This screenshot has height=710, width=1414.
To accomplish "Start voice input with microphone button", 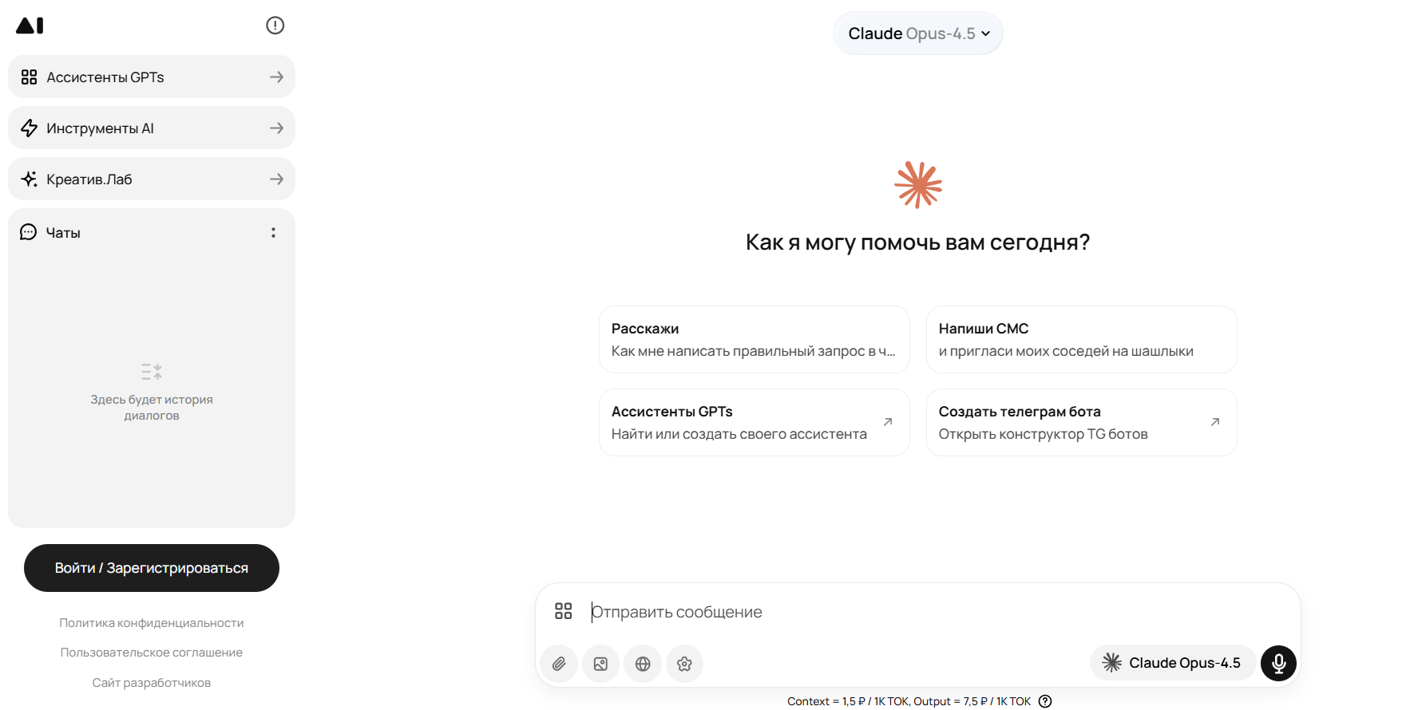I will (1278, 663).
